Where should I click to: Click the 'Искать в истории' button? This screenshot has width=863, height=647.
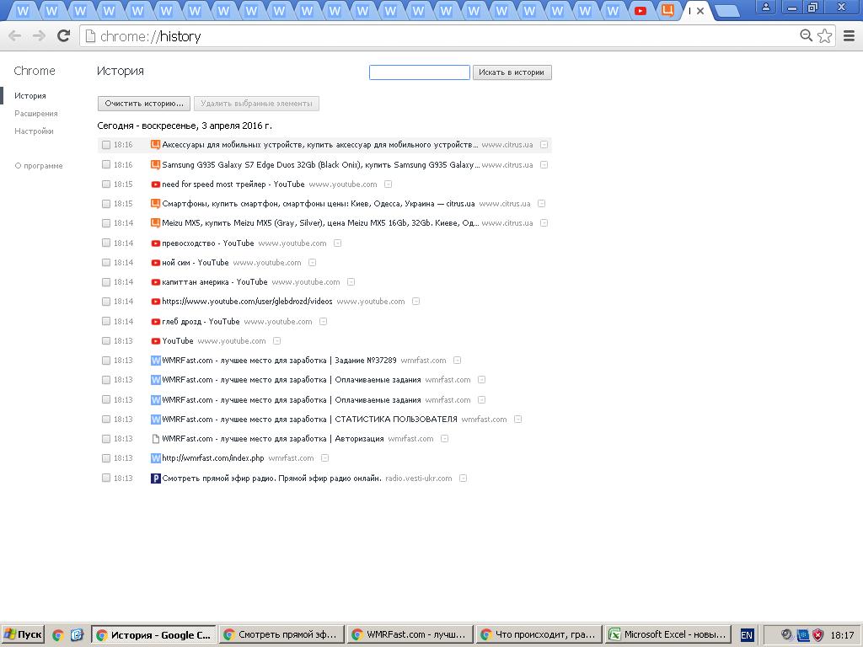512,72
